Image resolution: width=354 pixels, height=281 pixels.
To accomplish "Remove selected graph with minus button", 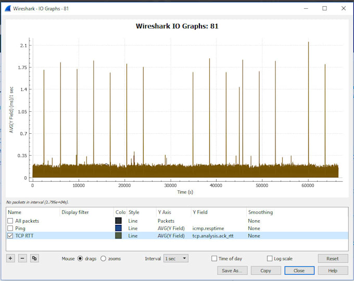I will pos(22,258).
